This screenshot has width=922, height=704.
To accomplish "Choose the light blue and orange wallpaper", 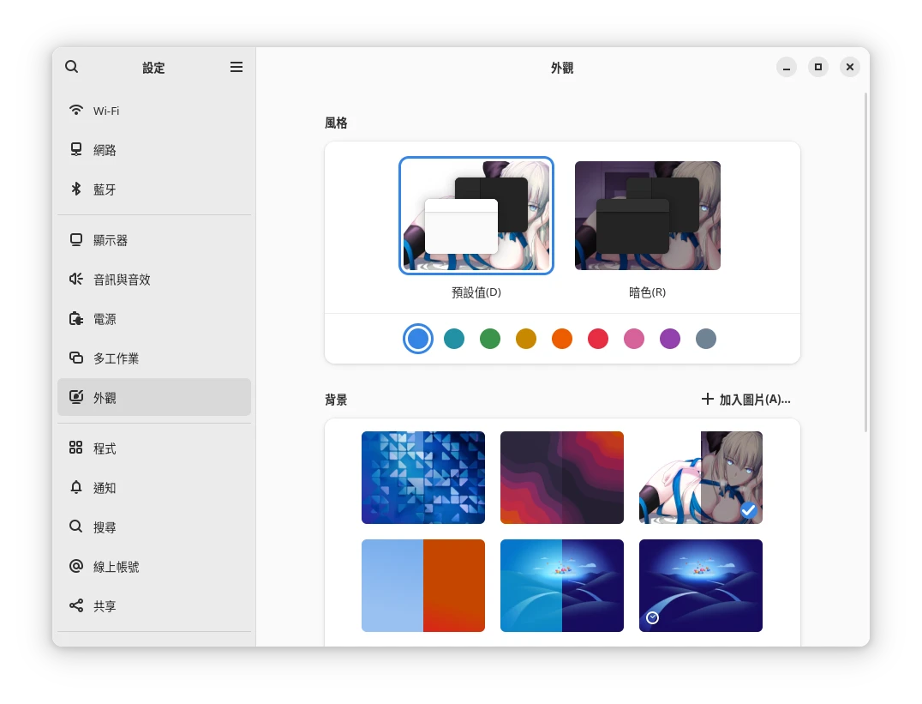I will [x=423, y=586].
